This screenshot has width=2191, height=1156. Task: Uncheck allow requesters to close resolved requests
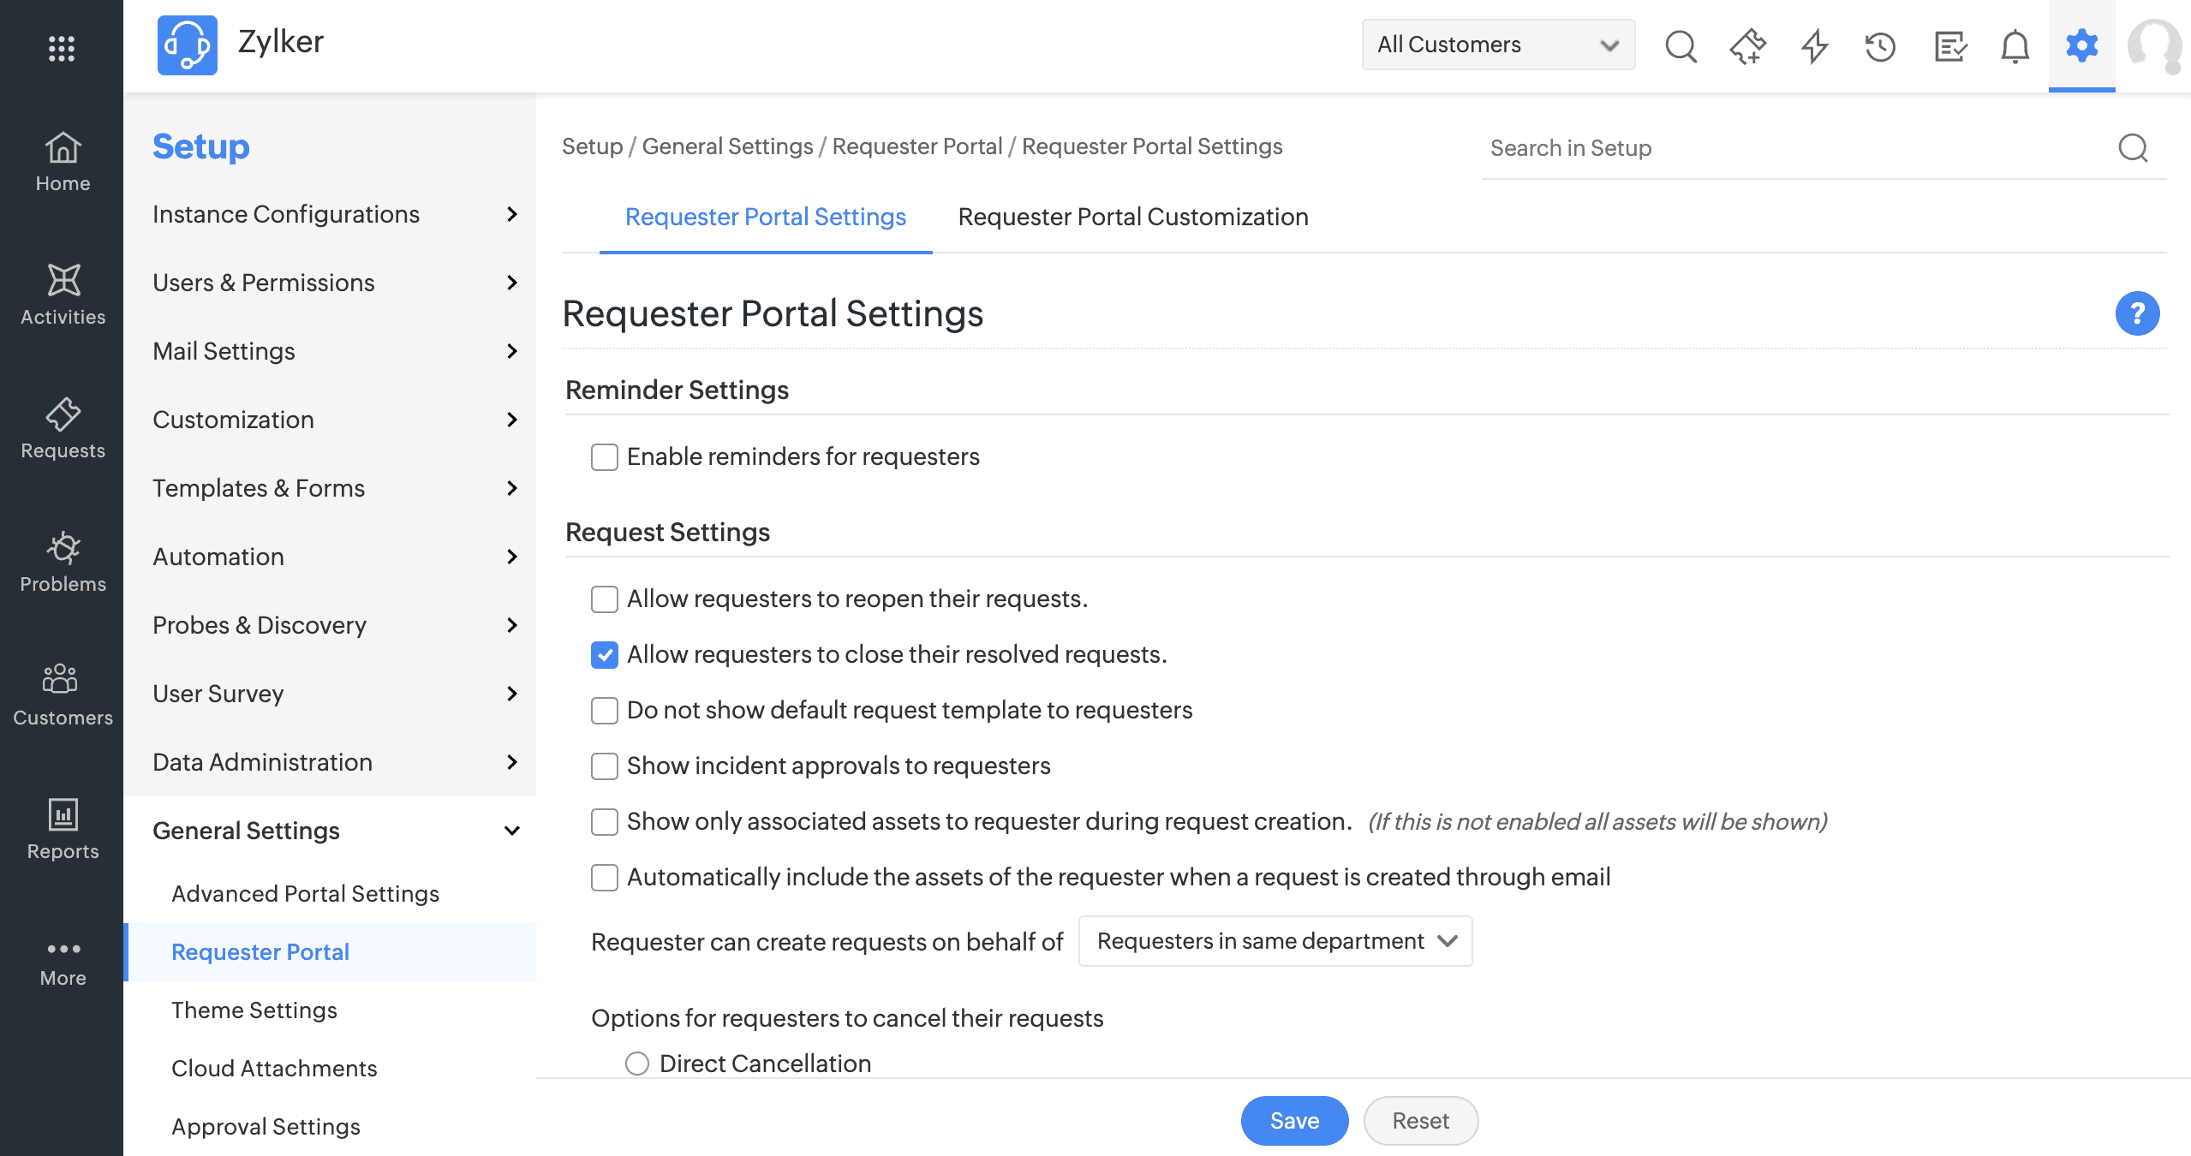pyautogui.click(x=605, y=655)
